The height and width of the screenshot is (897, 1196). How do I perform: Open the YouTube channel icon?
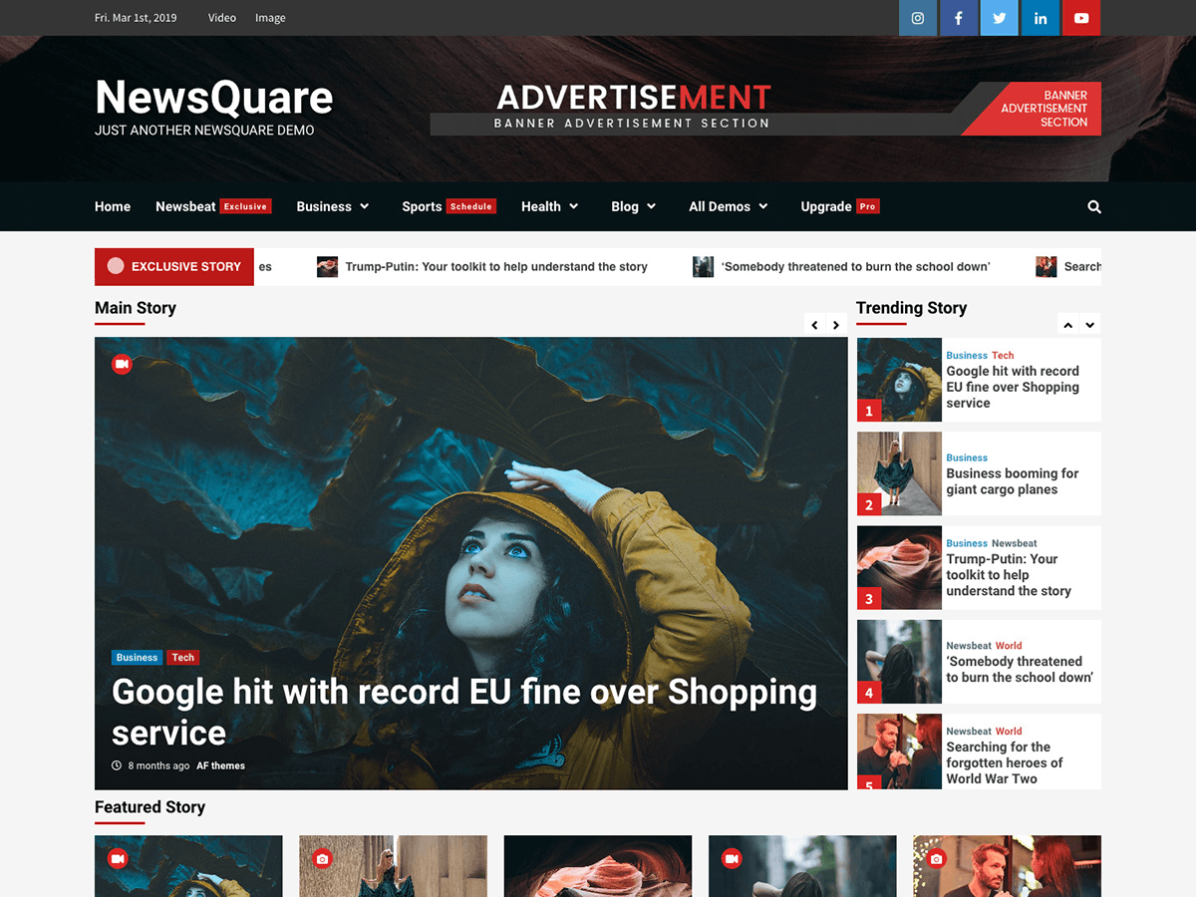pyautogui.click(x=1080, y=18)
